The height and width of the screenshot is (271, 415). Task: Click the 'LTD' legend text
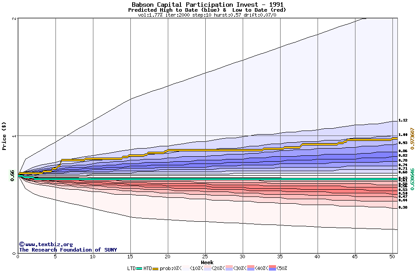coord(131,268)
